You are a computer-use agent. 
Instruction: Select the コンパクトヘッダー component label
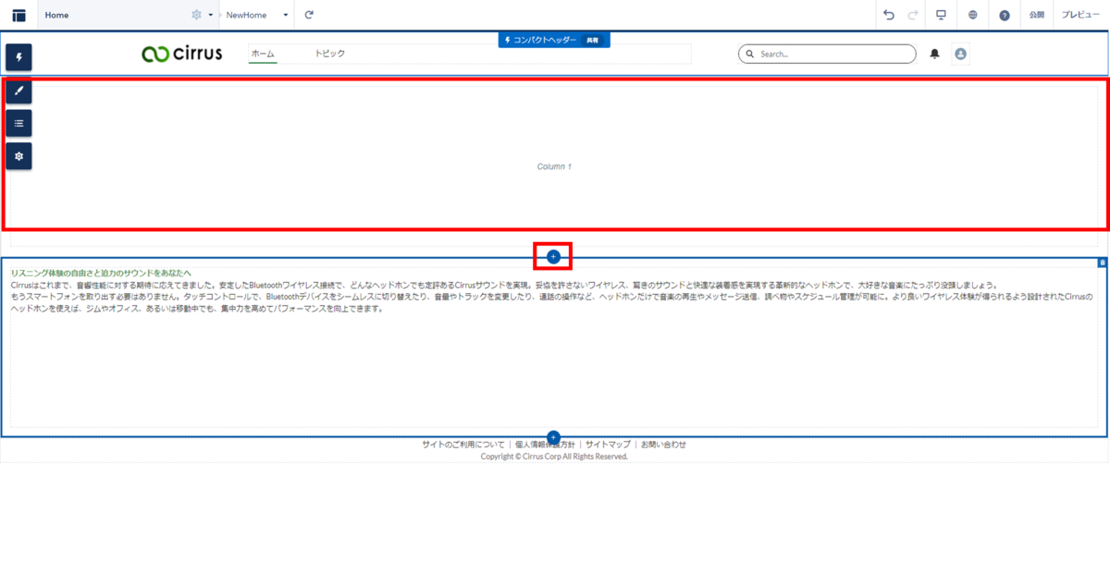545,40
